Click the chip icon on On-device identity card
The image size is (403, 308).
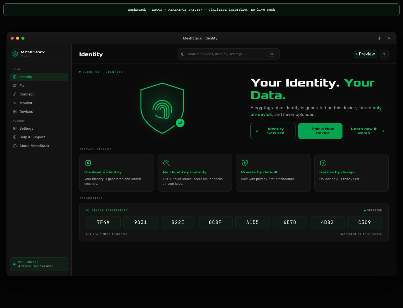point(88,163)
